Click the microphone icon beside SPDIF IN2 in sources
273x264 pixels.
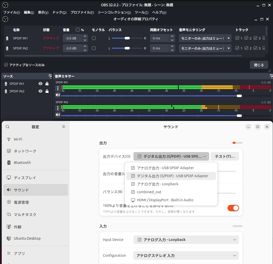coord(6,91)
